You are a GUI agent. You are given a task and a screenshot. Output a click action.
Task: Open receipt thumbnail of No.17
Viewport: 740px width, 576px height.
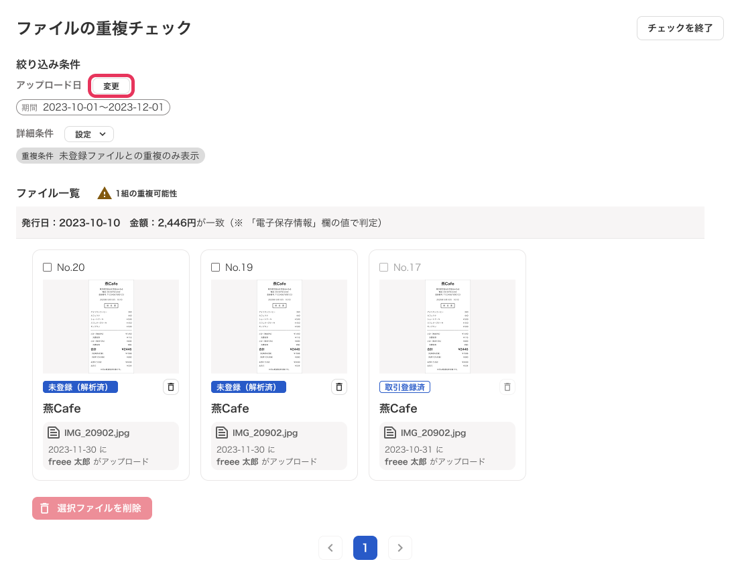pyautogui.click(x=447, y=327)
